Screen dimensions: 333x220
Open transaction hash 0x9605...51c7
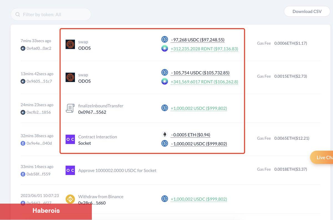(39, 81)
